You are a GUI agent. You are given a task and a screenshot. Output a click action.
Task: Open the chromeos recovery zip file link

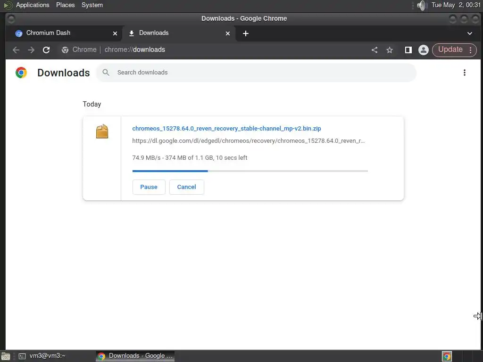click(226, 128)
